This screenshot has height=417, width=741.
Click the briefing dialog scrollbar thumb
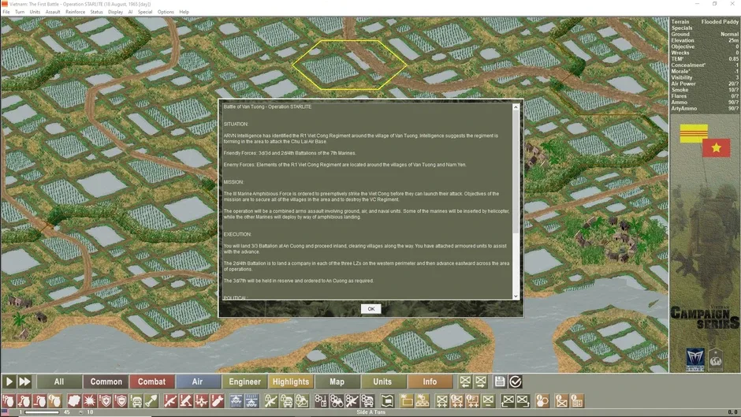(516, 173)
